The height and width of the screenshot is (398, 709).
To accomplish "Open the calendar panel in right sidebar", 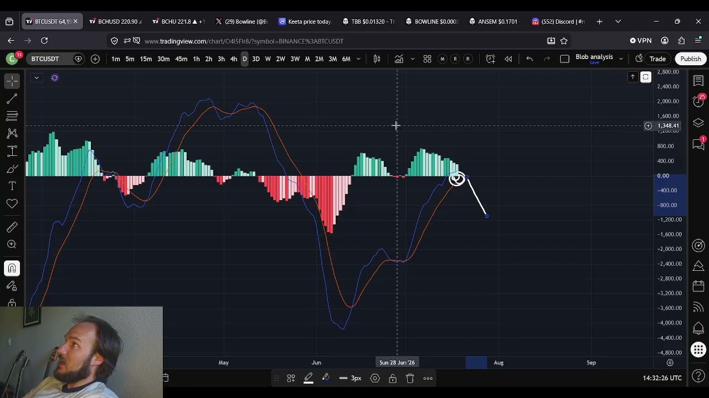I will click(698, 287).
